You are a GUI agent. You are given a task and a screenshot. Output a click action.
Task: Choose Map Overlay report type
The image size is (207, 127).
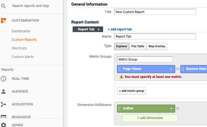coord(157,46)
